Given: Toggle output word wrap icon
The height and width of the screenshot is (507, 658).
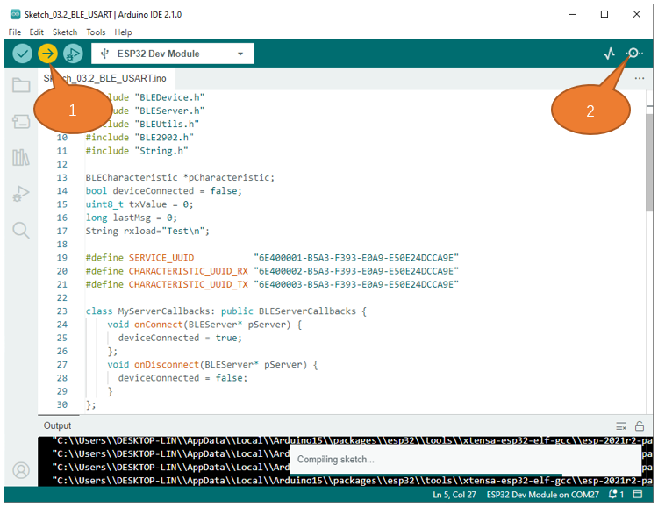Looking at the screenshot, I should tap(621, 426).
